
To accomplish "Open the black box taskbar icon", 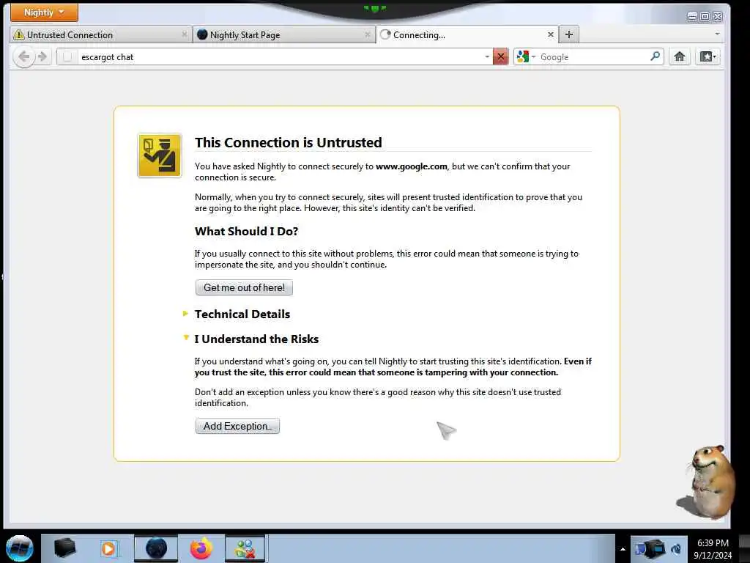I will pyautogui.click(x=64, y=548).
